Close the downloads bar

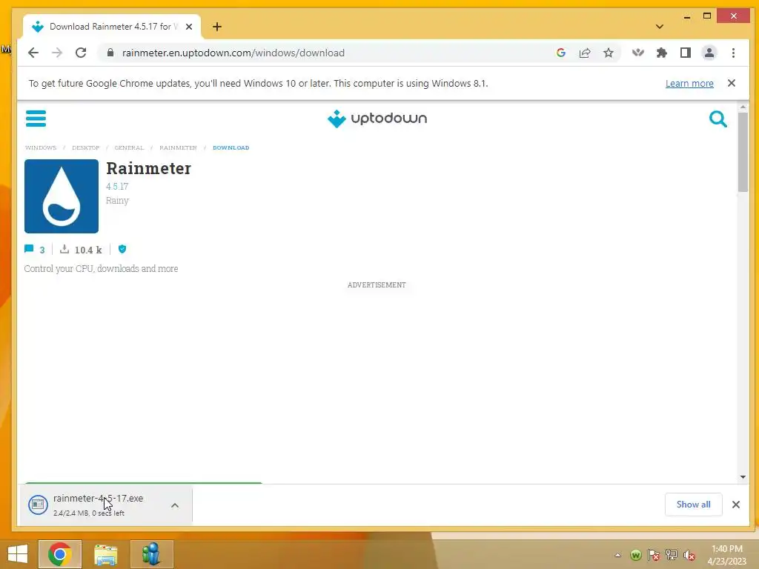point(736,505)
